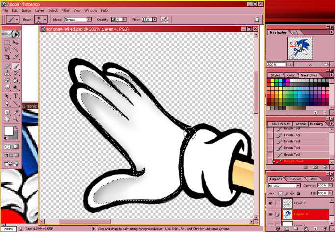Toggle lock all padlock icon
Image resolution: width=335 pixels, height=232 pixels.
298,193
